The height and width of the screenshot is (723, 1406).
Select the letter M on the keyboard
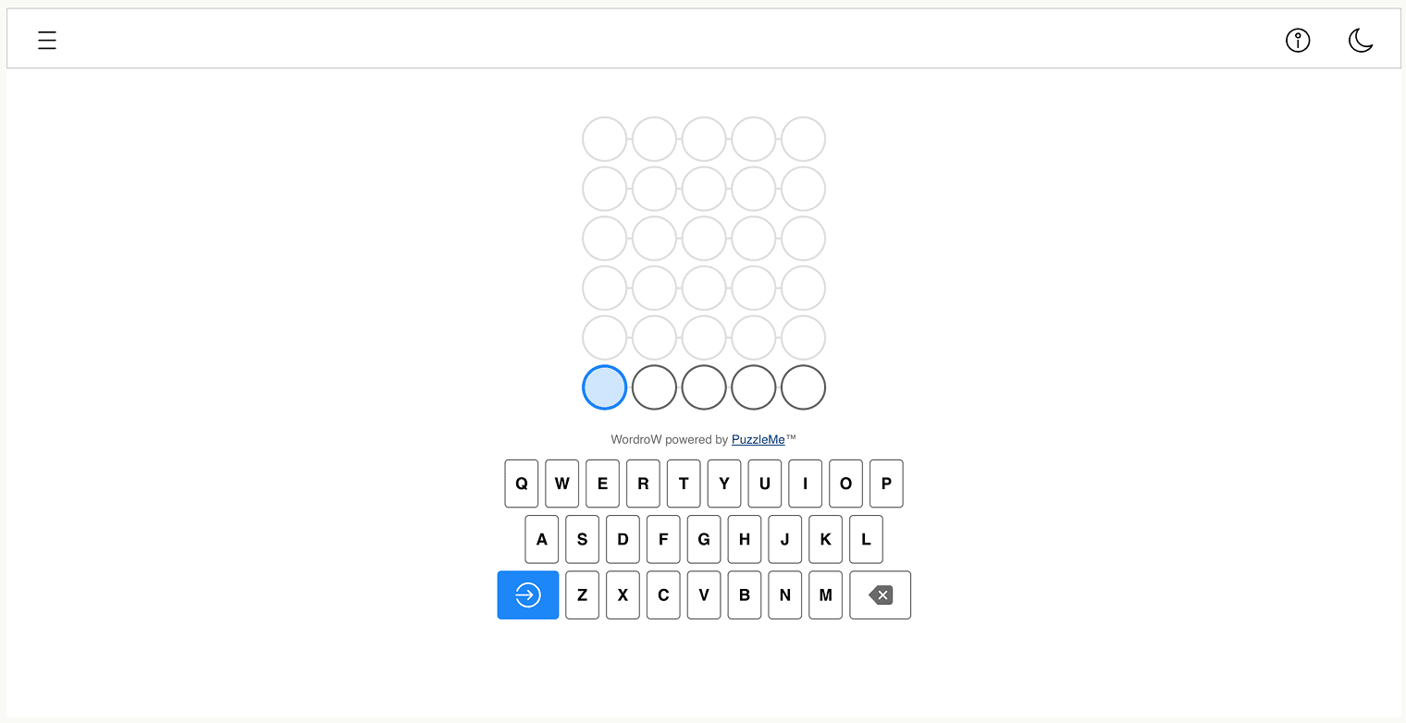pos(825,594)
